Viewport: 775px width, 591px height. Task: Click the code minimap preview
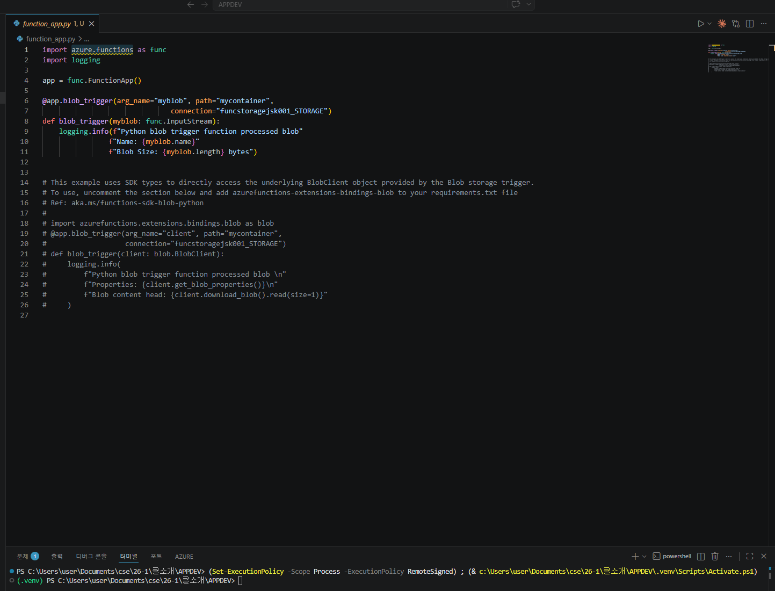tap(738, 58)
